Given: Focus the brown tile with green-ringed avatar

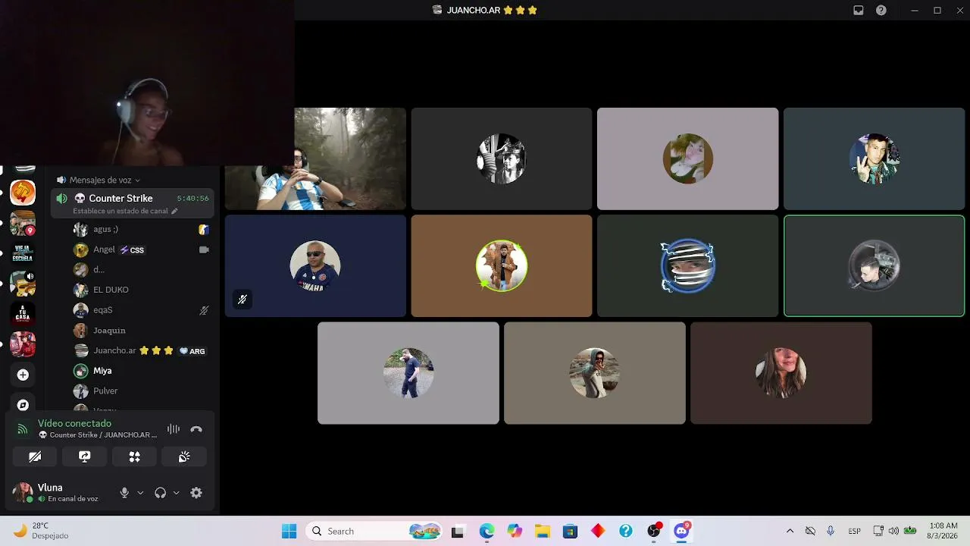Looking at the screenshot, I should [x=501, y=265].
